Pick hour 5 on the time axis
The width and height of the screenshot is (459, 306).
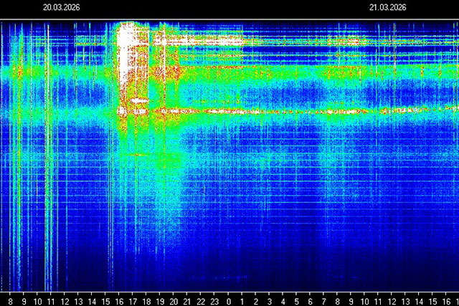coord(296,300)
